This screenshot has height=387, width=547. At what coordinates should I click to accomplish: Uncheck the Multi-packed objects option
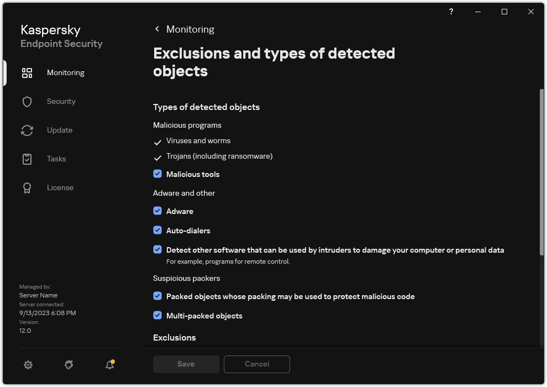coord(157,315)
